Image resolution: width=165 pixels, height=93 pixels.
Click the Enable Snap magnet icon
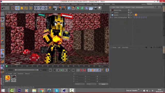coord(2,61)
